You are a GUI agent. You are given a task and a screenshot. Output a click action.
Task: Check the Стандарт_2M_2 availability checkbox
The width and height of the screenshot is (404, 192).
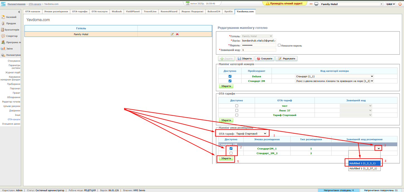coord(231,153)
